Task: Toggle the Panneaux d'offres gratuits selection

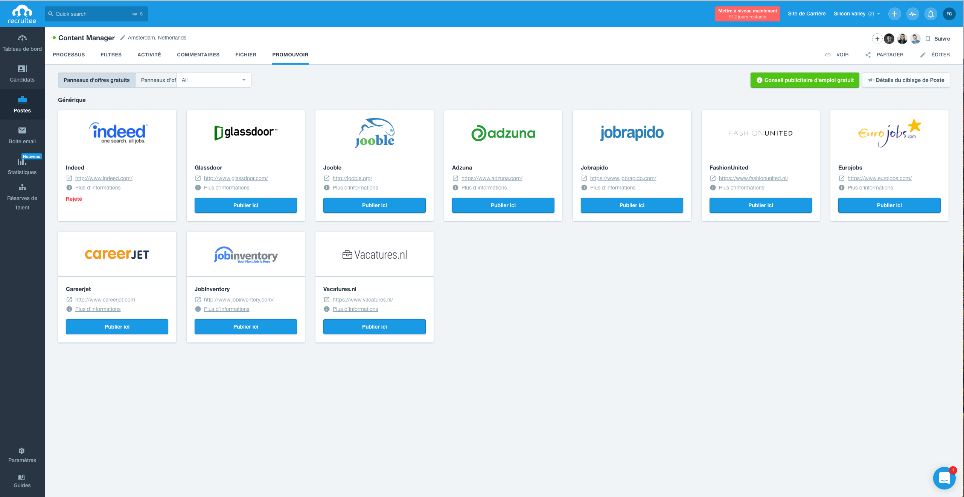Action: (x=97, y=80)
